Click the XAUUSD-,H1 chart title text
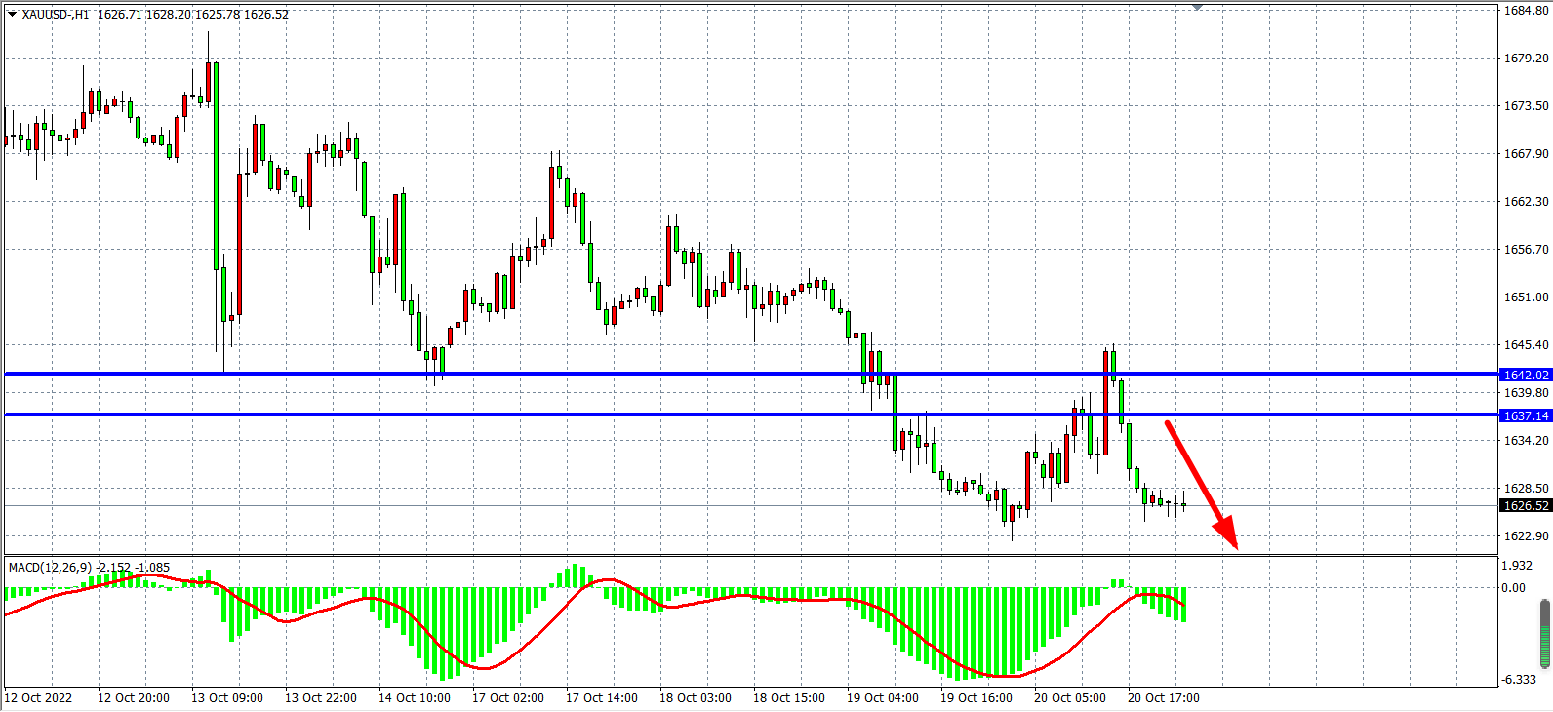1553x712 pixels. pos(55,15)
